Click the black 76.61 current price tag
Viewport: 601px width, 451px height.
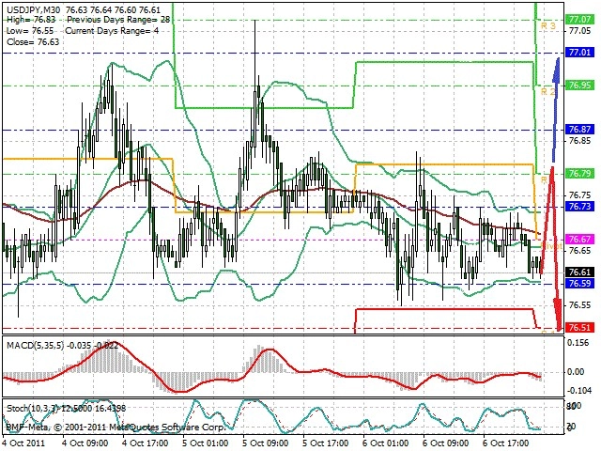coord(579,272)
